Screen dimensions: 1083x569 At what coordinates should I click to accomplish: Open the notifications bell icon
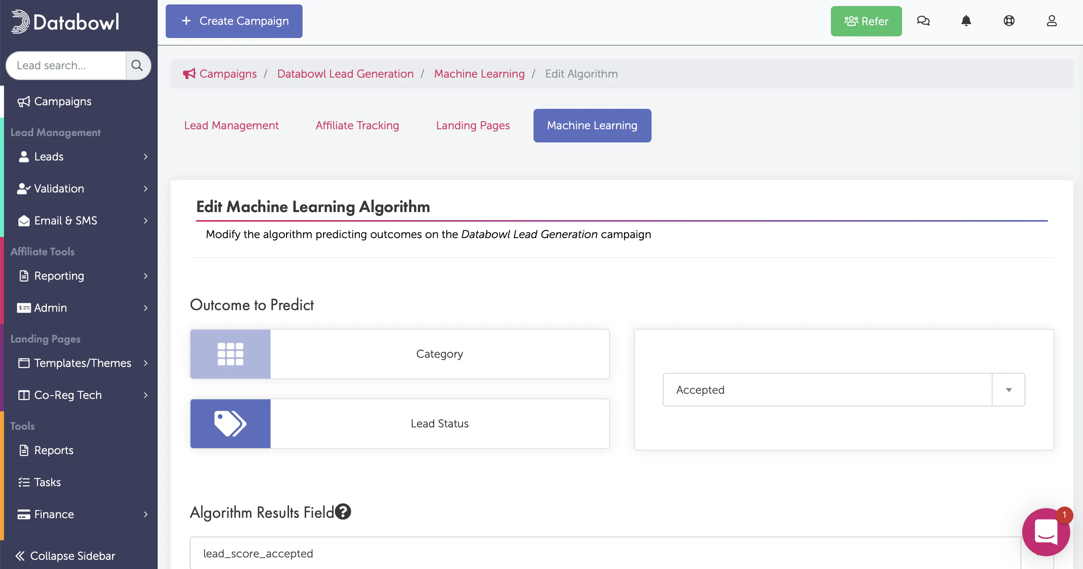[x=966, y=21]
